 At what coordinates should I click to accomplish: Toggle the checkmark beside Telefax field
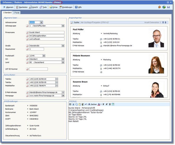point(27,82)
